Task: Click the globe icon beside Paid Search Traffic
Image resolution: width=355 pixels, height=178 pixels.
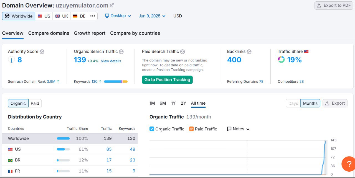Action: (x=182, y=51)
